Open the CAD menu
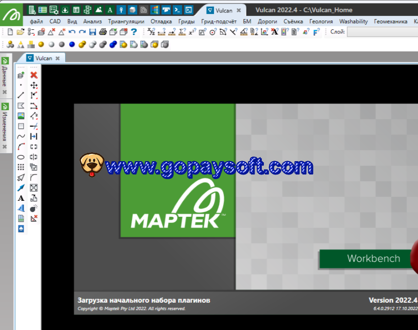 [x=55, y=22]
